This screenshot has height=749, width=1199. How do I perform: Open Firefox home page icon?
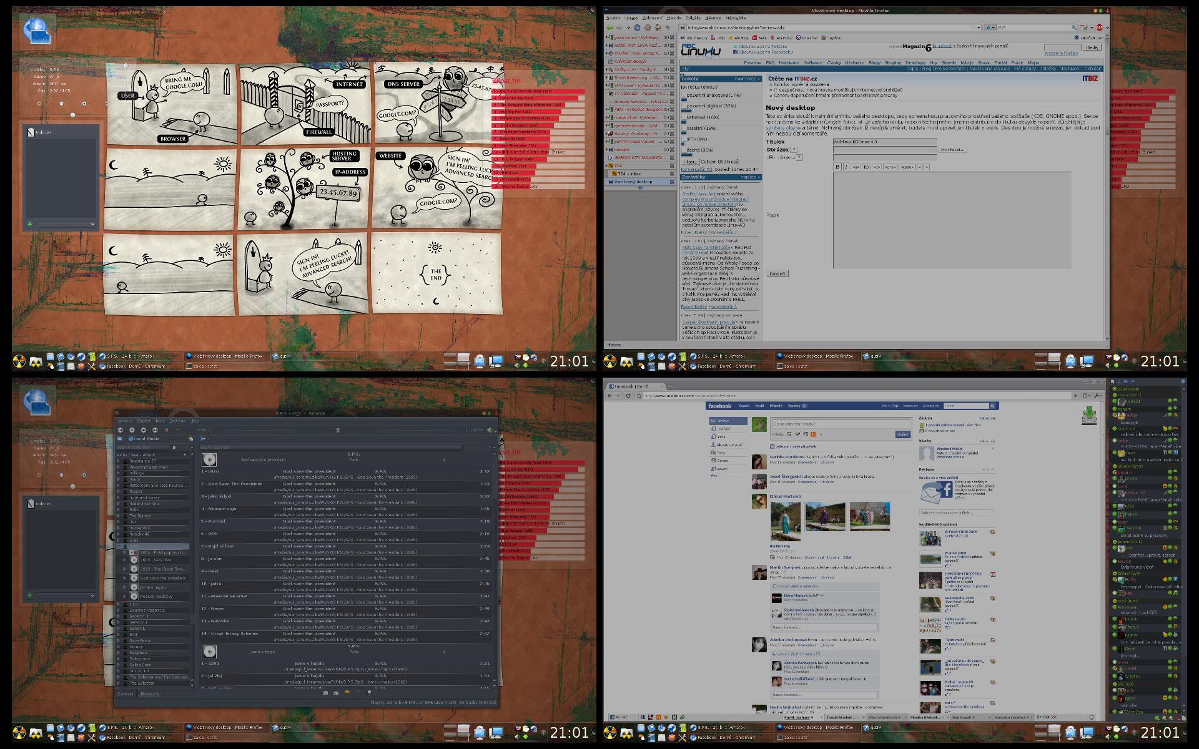(x=658, y=27)
